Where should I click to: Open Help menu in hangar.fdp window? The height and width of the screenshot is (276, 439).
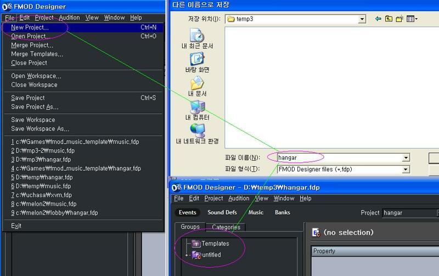[x=306, y=199]
